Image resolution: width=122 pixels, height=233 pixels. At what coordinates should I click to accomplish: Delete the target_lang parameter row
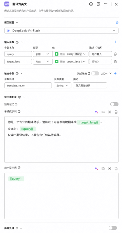[x=115, y=62]
